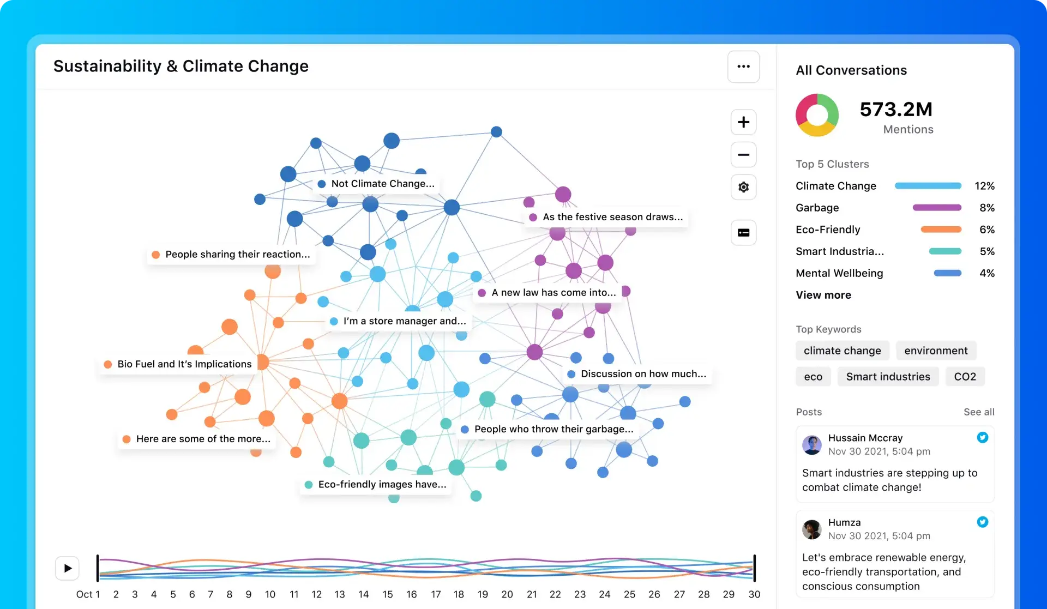Click the timeline right end handle
Image resolution: width=1047 pixels, height=609 pixels.
point(754,568)
